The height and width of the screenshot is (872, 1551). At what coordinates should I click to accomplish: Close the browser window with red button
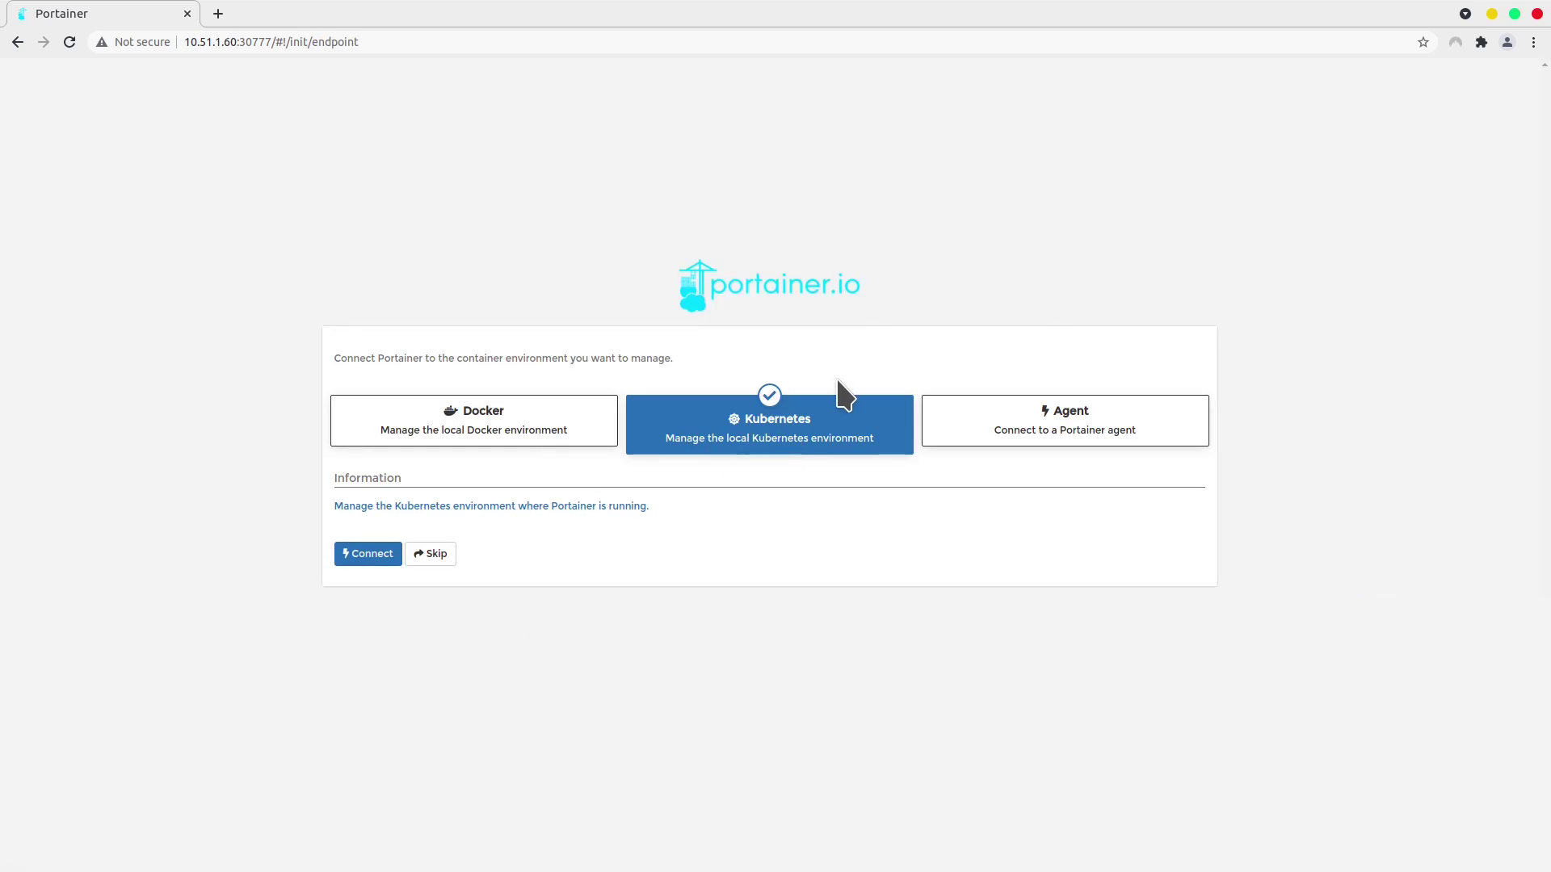point(1537,14)
